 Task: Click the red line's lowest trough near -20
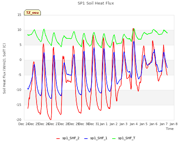pyautogui.click(x=50, y=119)
